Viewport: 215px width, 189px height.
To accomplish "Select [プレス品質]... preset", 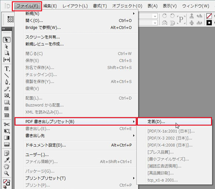I will [174, 152].
